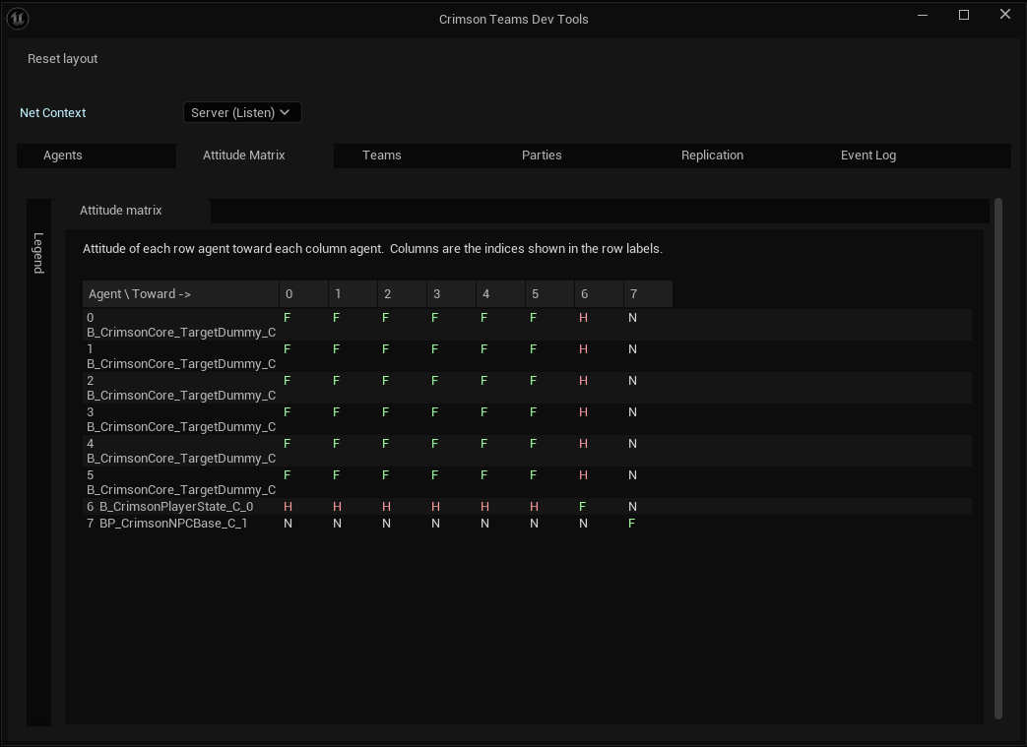Click the N cell in row 7, column 0
1027x747 pixels.
288,524
